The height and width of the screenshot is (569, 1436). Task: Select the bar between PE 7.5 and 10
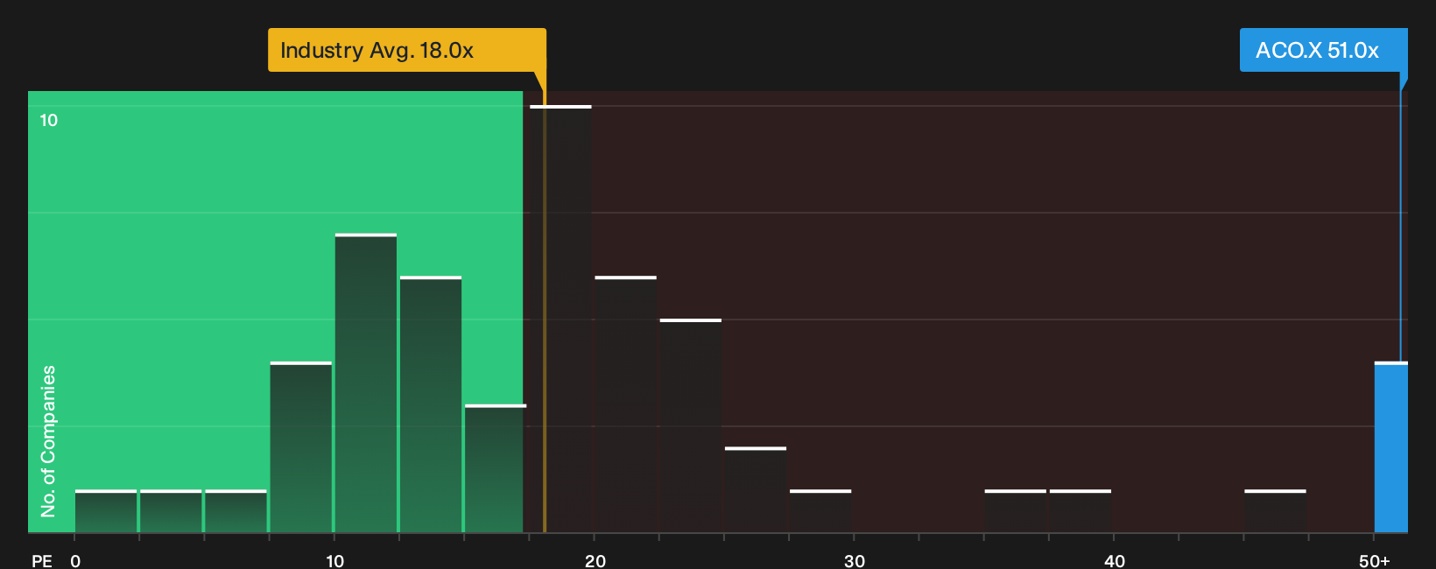click(301, 447)
